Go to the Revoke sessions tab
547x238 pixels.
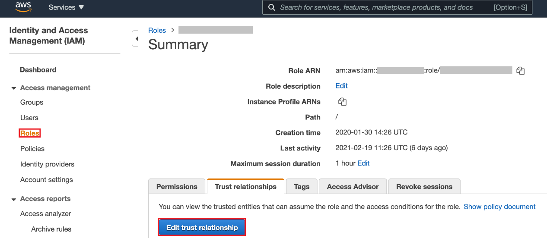pos(424,187)
